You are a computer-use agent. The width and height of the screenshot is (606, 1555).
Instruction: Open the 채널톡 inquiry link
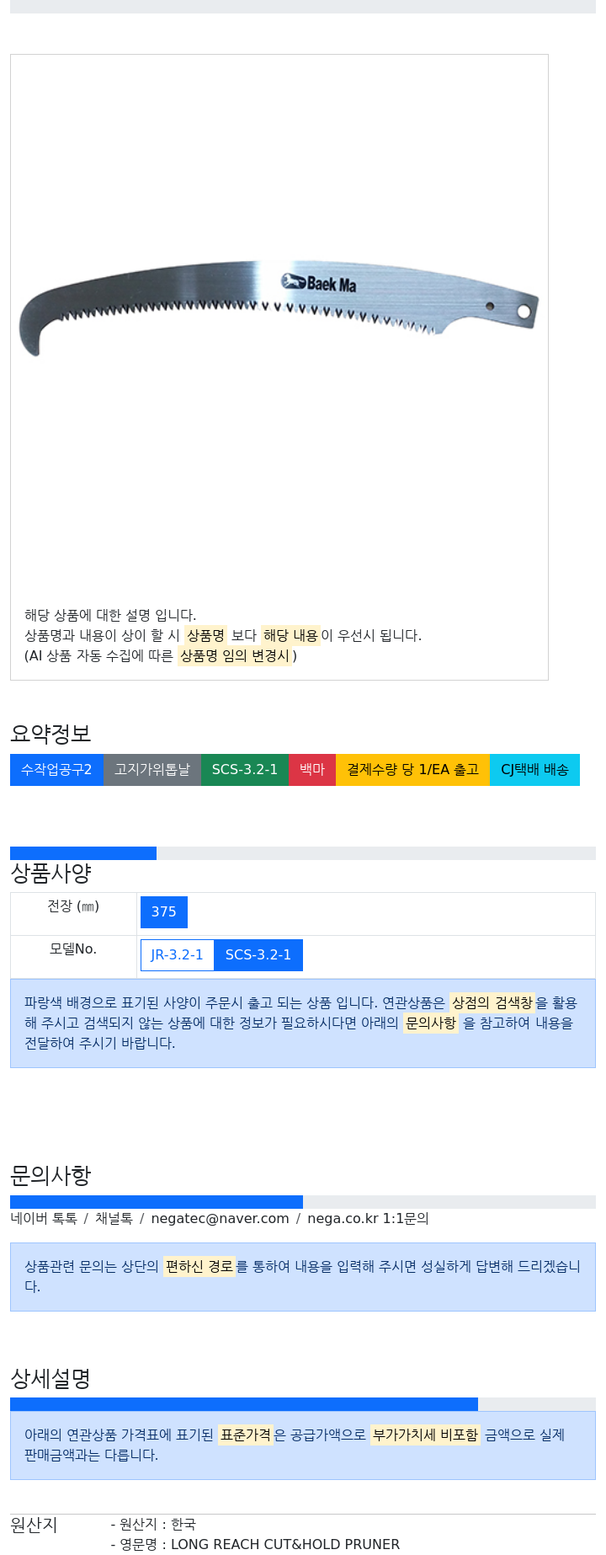[114, 1219]
